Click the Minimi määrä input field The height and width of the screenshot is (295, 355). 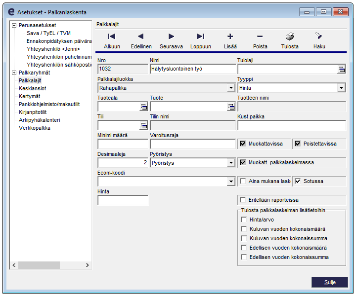[123, 144]
